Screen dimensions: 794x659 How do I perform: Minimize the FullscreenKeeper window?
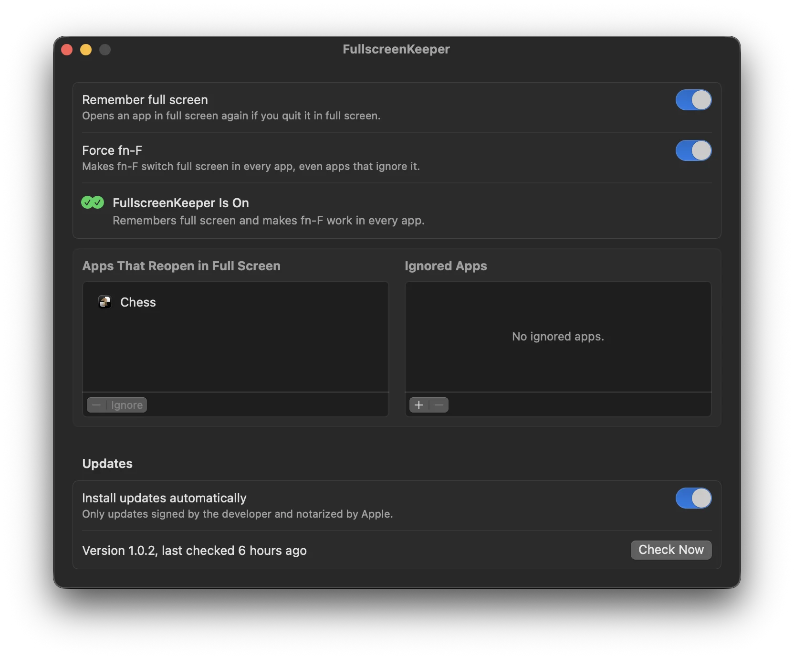(86, 50)
